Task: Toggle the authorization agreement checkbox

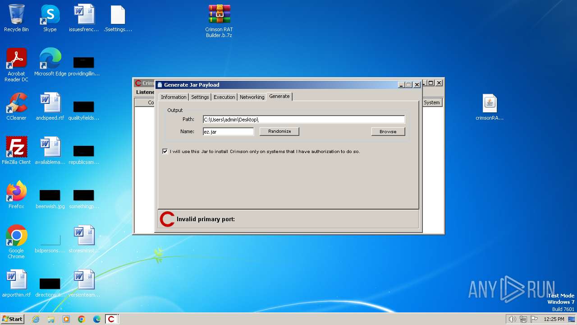Action: [x=165, y=151]
